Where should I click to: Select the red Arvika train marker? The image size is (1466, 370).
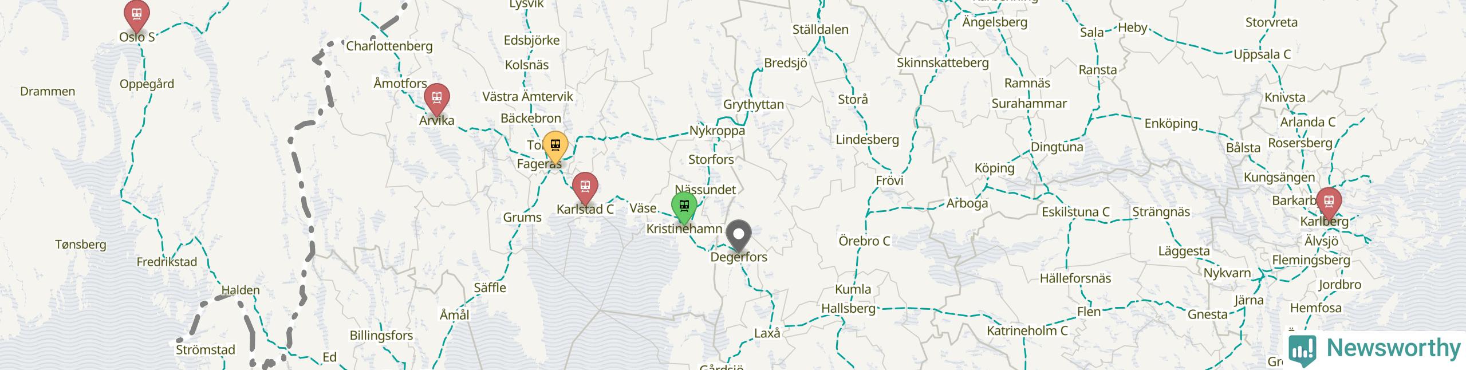click(x=436, y=99)
